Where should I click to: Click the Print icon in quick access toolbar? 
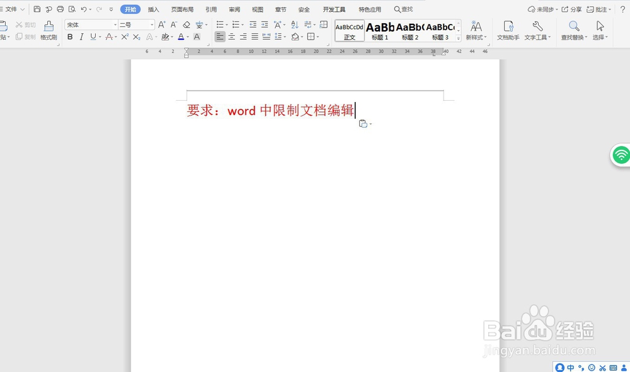click(60, 9)
